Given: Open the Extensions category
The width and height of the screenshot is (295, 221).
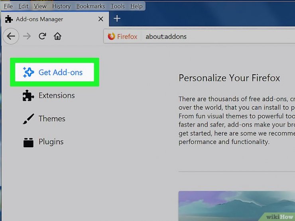Looking at the screenshot, I should point(49,96).
